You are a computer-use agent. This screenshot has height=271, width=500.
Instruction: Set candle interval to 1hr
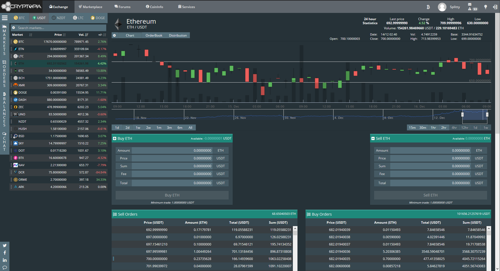click(x=433, y=127)
